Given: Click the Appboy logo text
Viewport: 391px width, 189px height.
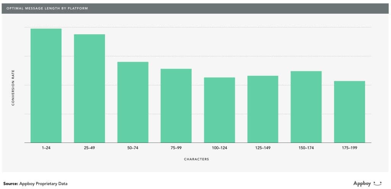Looking at the screenshot, I should click(x=362, y=183).
